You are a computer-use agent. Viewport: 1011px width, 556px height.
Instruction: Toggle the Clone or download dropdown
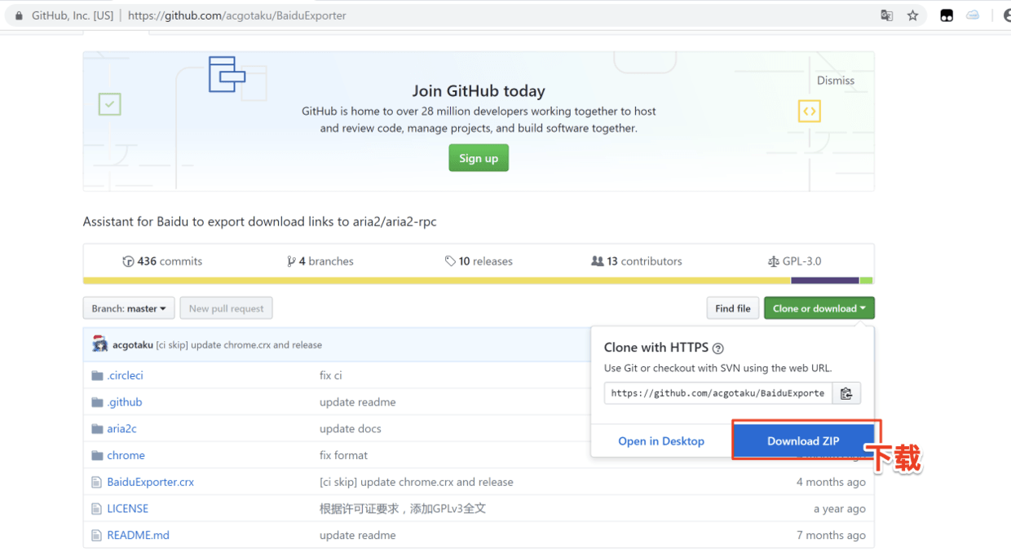pos(819,309)
